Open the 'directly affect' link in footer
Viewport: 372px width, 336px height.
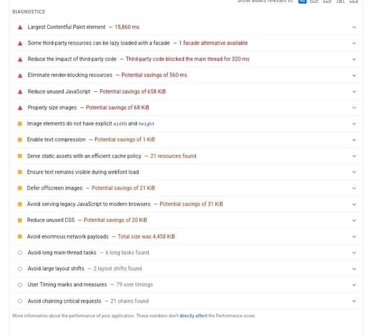[193, 316]
